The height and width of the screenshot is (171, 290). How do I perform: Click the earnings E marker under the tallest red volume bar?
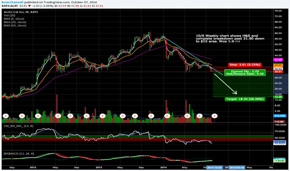click(58, 116)
